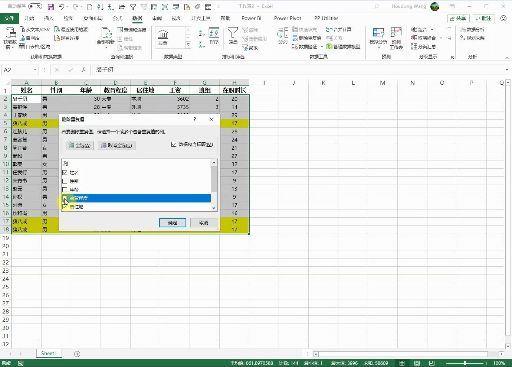Click the 获取数据 database icon

(10, 33)
